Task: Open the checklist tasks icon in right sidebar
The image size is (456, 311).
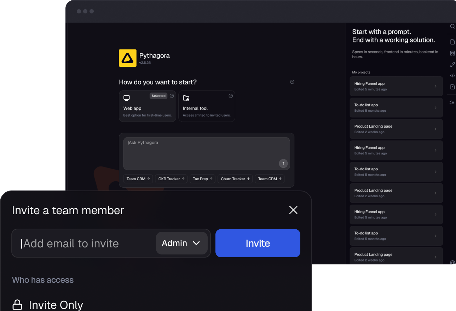Action: click(452, 102)
